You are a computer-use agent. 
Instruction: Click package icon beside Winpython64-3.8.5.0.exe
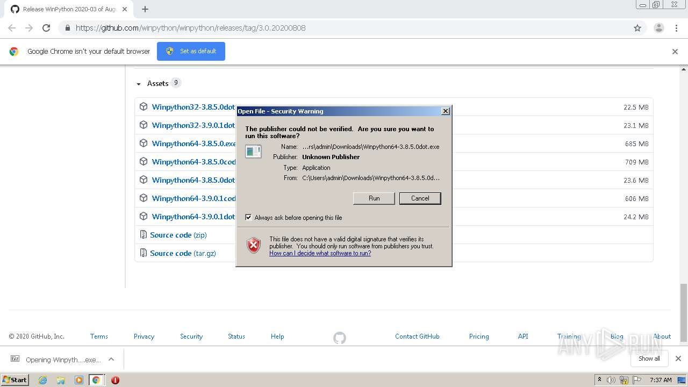(144, 143)
